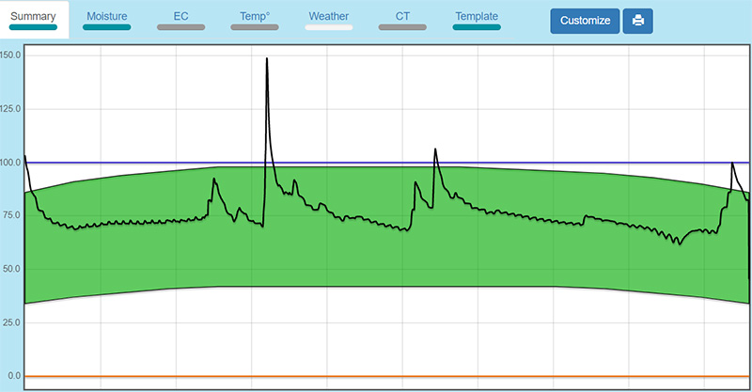Click the 150.0 y-axis label

tap(10, 55)
